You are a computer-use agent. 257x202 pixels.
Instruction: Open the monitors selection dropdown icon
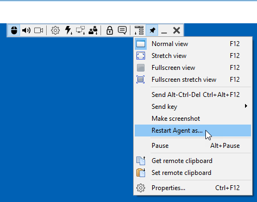coord(80,30)
